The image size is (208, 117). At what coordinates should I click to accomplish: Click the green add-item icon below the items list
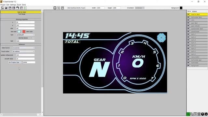pos(188,114)
